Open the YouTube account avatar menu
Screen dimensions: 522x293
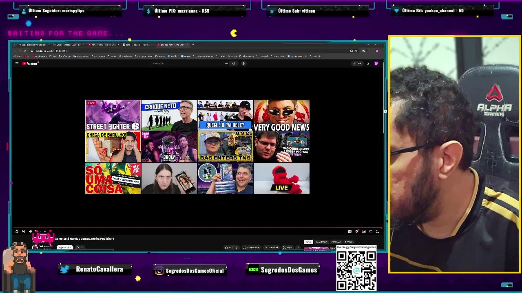pos(376,63)
